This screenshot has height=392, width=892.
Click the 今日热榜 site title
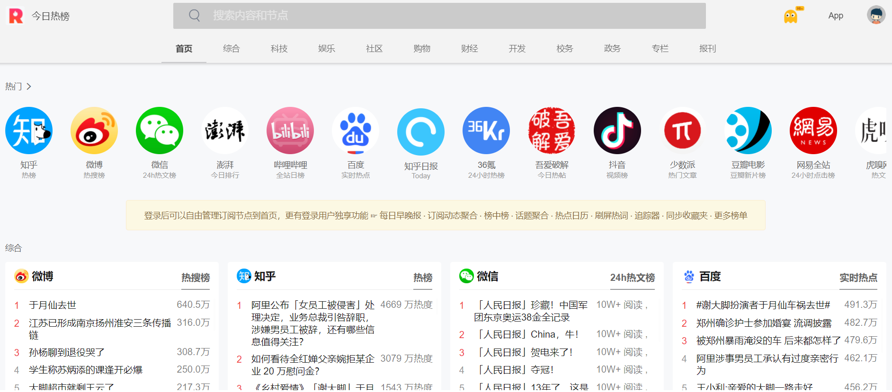coord(51,16)
